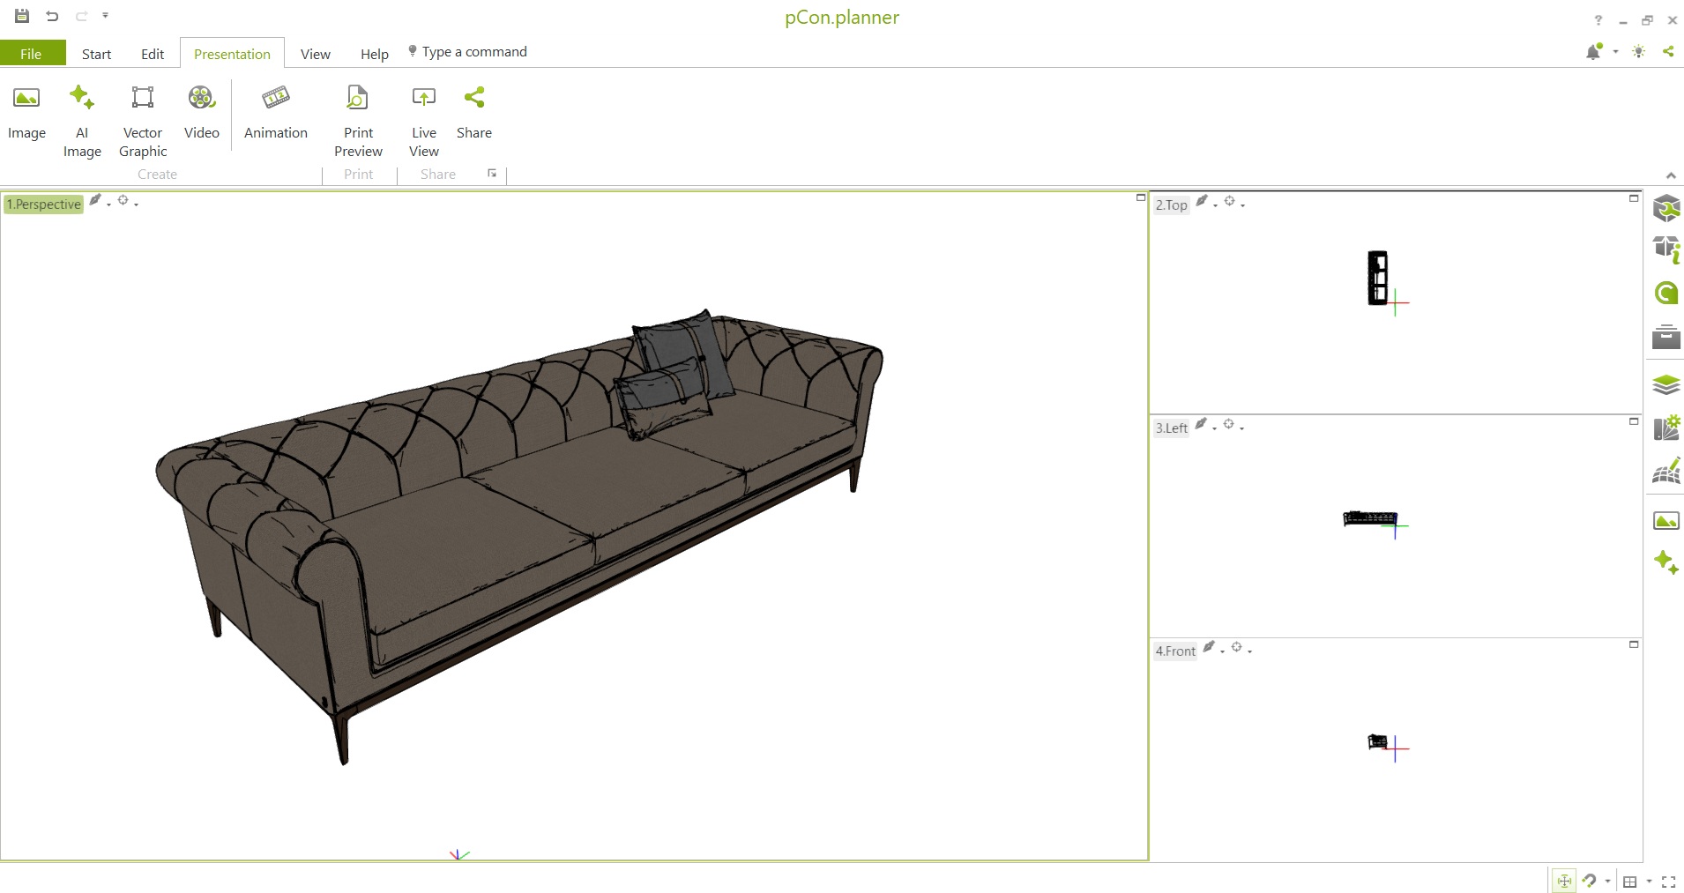
Task: Expand the Share group dialog launcher
Action: [492, 174]
